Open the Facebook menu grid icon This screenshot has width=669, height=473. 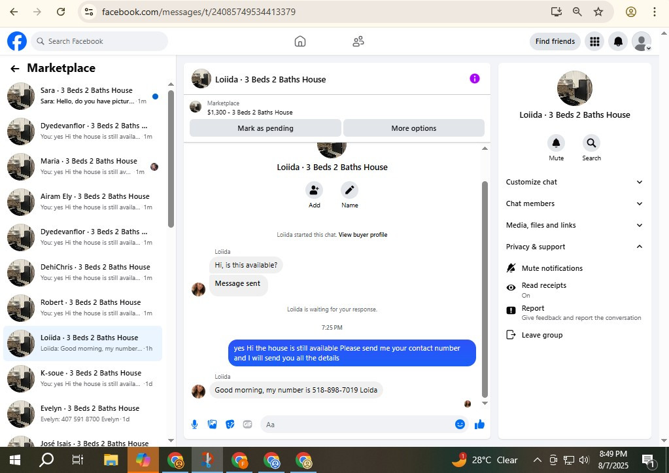coord(594,41)
